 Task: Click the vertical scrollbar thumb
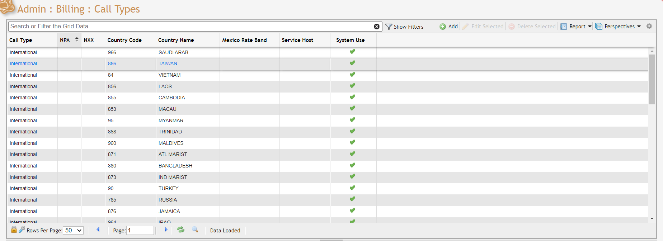coord(652,79)
